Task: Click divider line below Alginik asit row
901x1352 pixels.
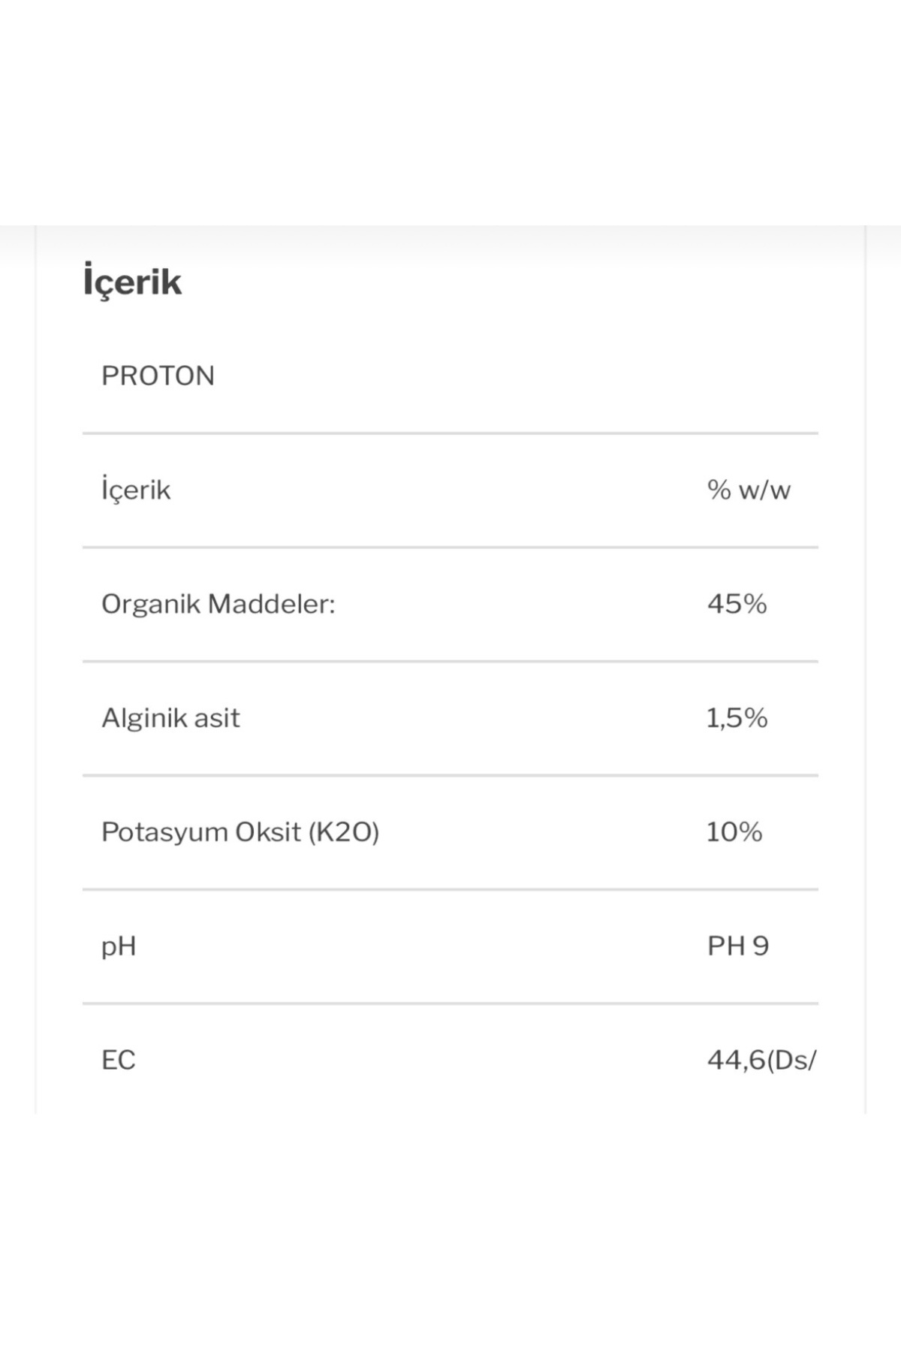Action: [450, 775]
